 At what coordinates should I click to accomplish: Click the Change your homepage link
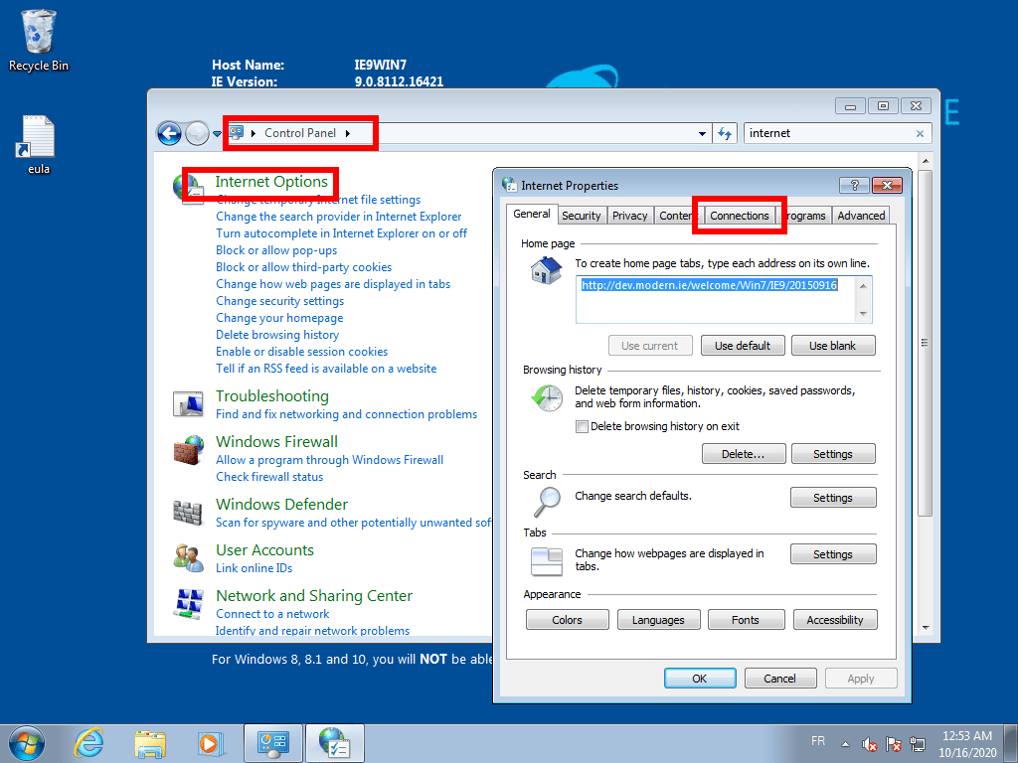click(279, 317)
